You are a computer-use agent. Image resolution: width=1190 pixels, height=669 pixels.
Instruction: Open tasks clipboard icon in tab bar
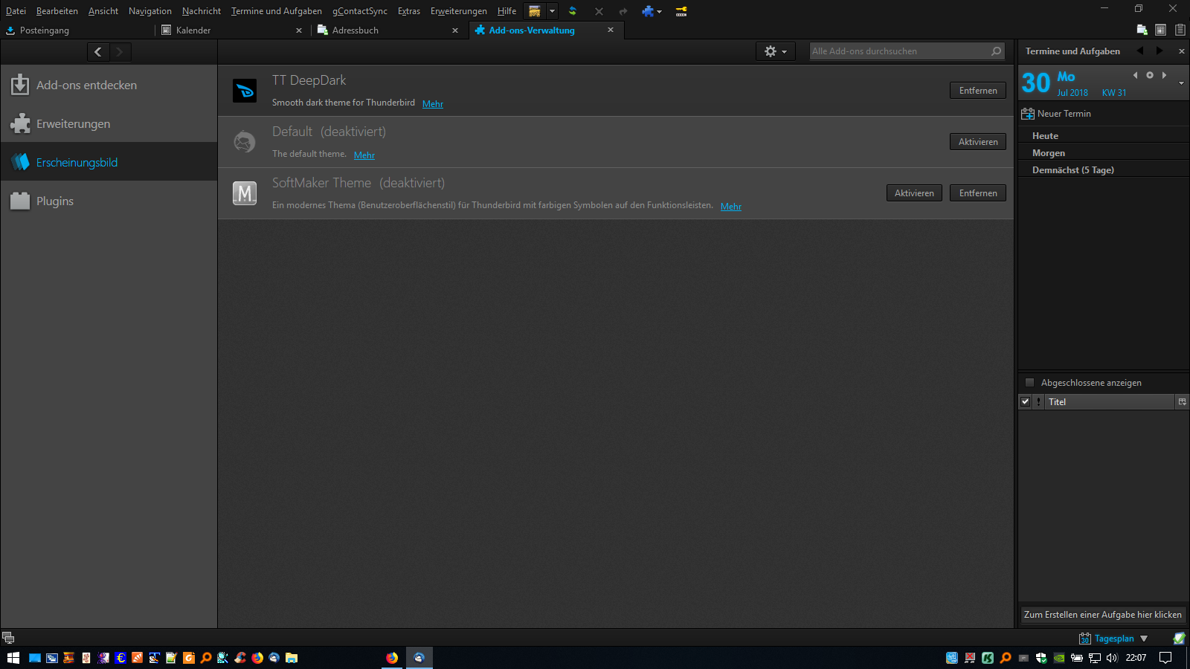point(1180,30)
